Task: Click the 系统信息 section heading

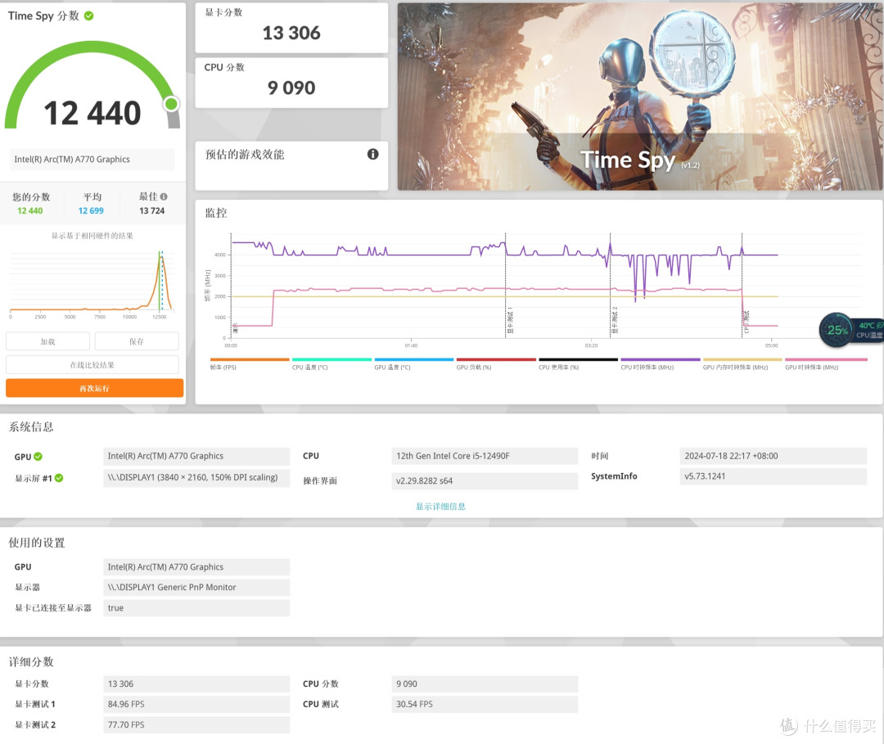Action: tap(31, 427)
